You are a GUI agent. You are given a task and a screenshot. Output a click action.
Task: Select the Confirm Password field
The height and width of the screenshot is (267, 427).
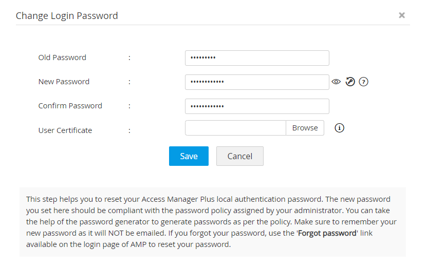point(256,106)
